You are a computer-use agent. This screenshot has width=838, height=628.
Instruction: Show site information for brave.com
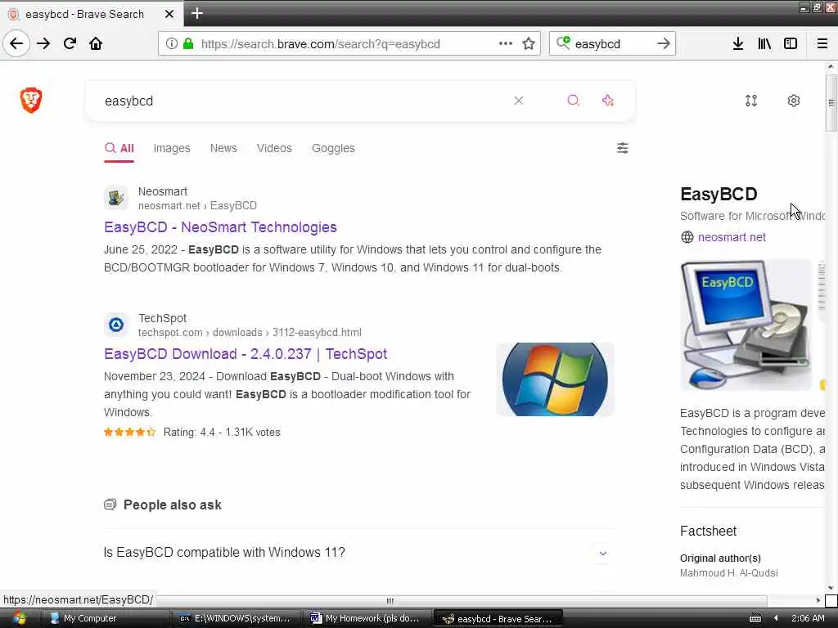[171, 44]
